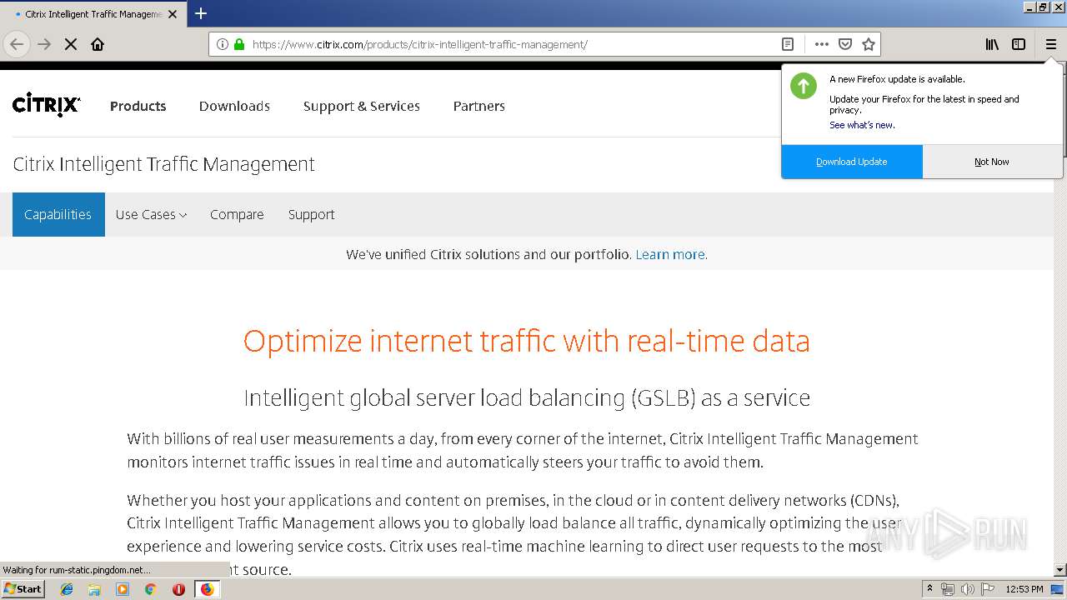Open page actions three-dots menu
This screenshot has height=600, width=1067.
coord(822,44)
